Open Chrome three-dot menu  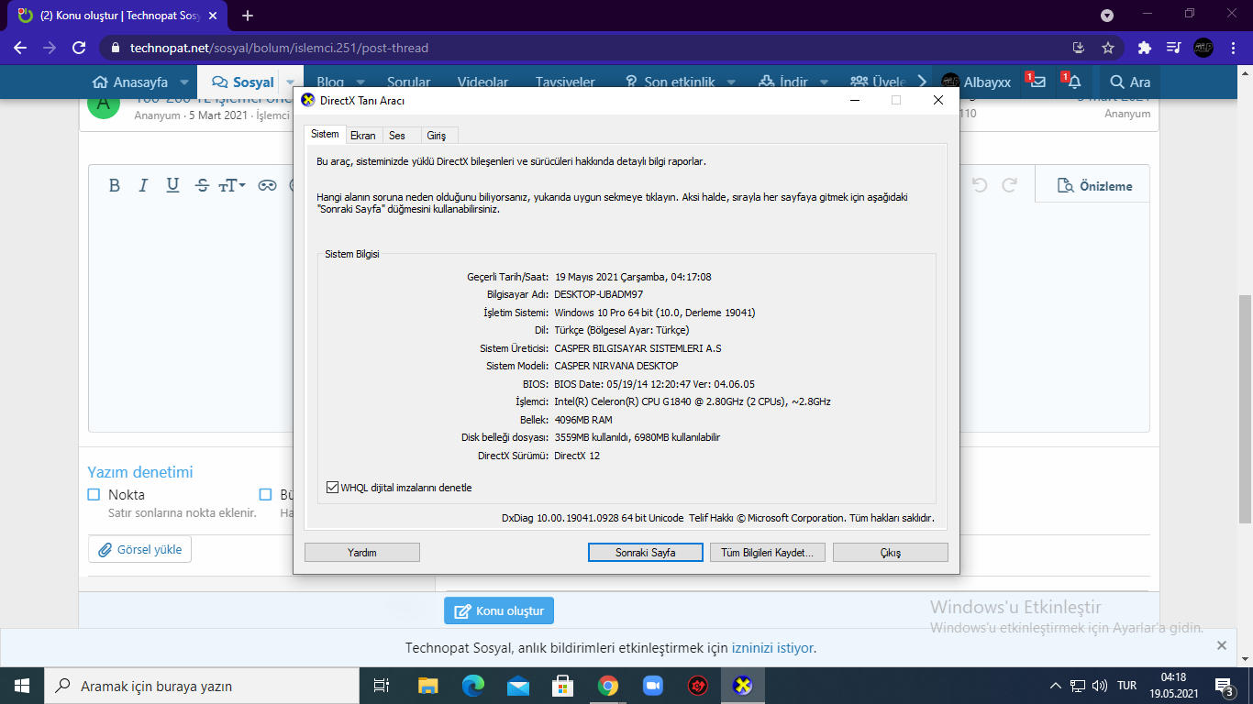tap(1232, 48)
